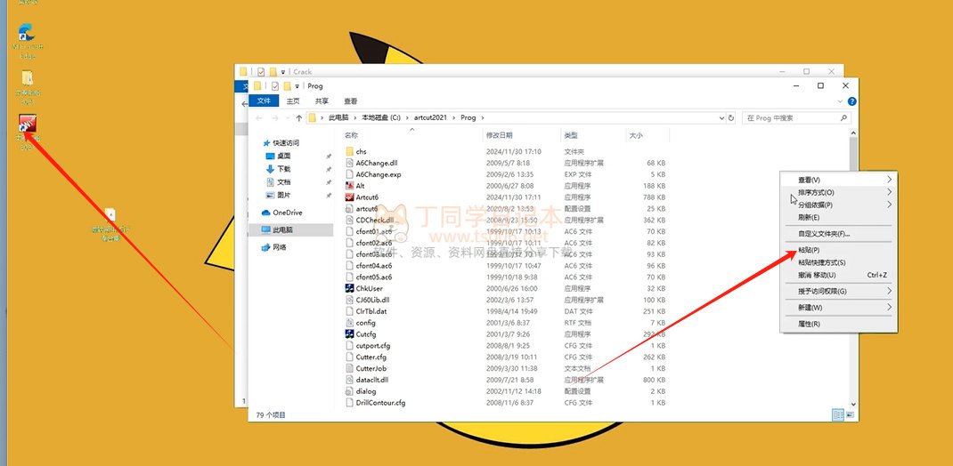The height and width of the screenshot is (466, 953).
Task: Select the Artcut desktop shortcut icon
Action: (27, 125)
